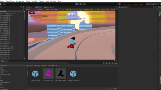Click the Prefabs breadcrumb in the Project path

45,65
